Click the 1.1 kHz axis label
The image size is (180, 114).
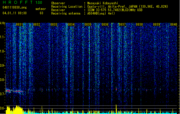(x=3, y=37)
